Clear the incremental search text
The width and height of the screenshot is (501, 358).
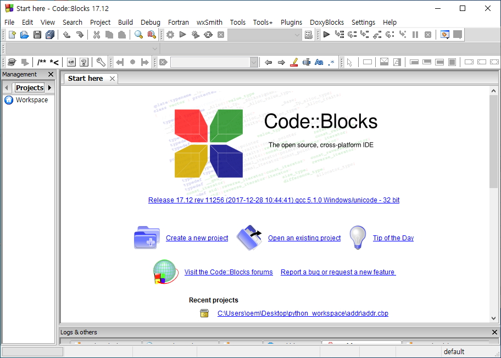pos(163,62)
